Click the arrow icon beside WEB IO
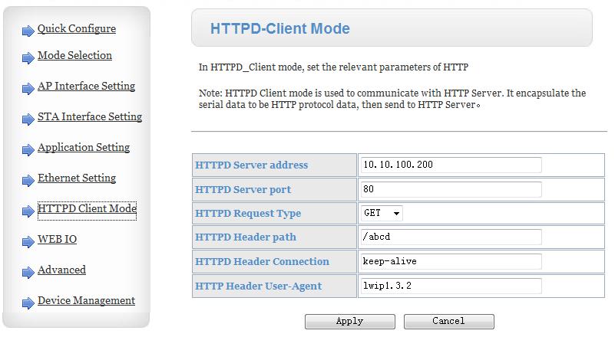The image size is (615, 337). (28, 241)
